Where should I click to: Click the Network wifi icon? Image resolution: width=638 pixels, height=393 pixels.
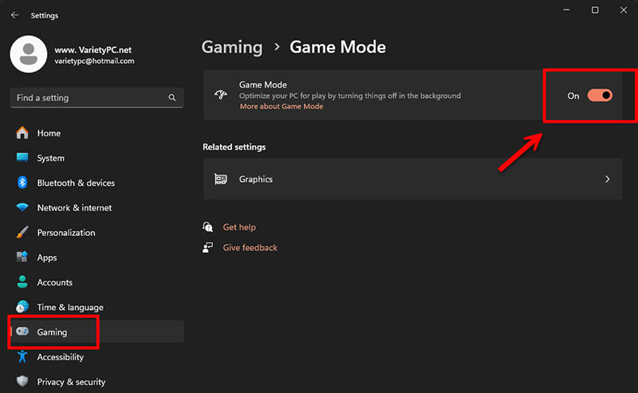click(22, 207)
